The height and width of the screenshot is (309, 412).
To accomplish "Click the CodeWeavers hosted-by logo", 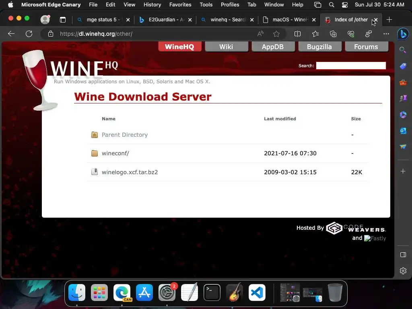I will [x=356, y=228].
